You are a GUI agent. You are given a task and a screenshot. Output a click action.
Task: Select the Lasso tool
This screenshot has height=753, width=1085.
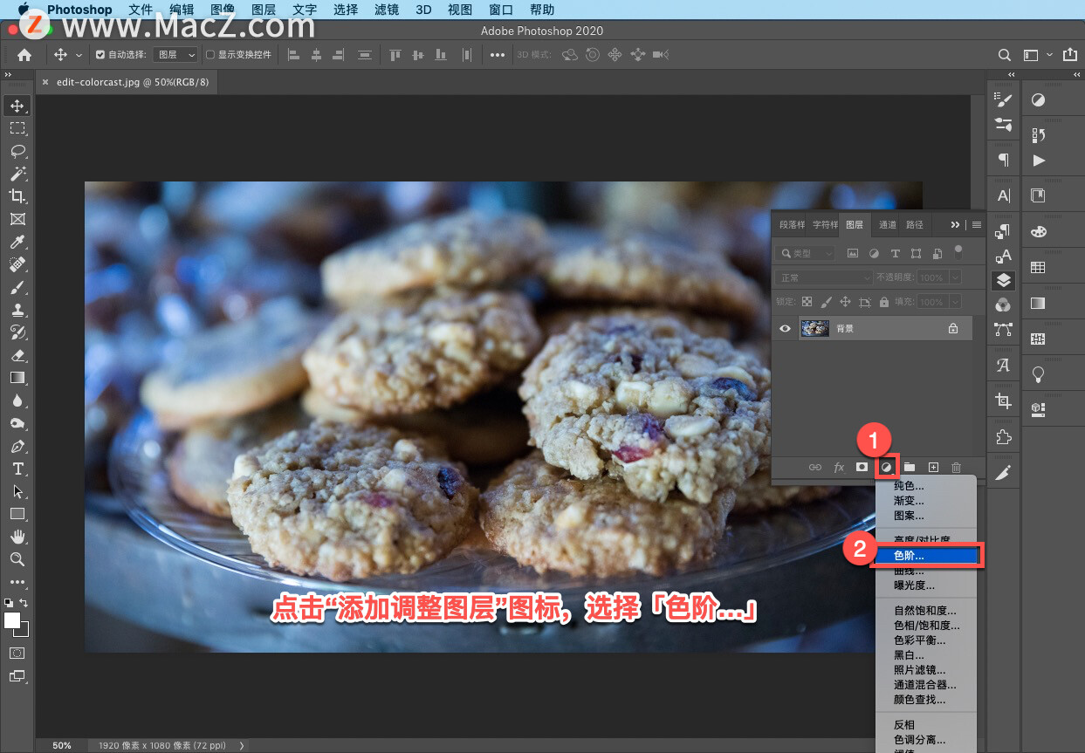coord(17,151)
